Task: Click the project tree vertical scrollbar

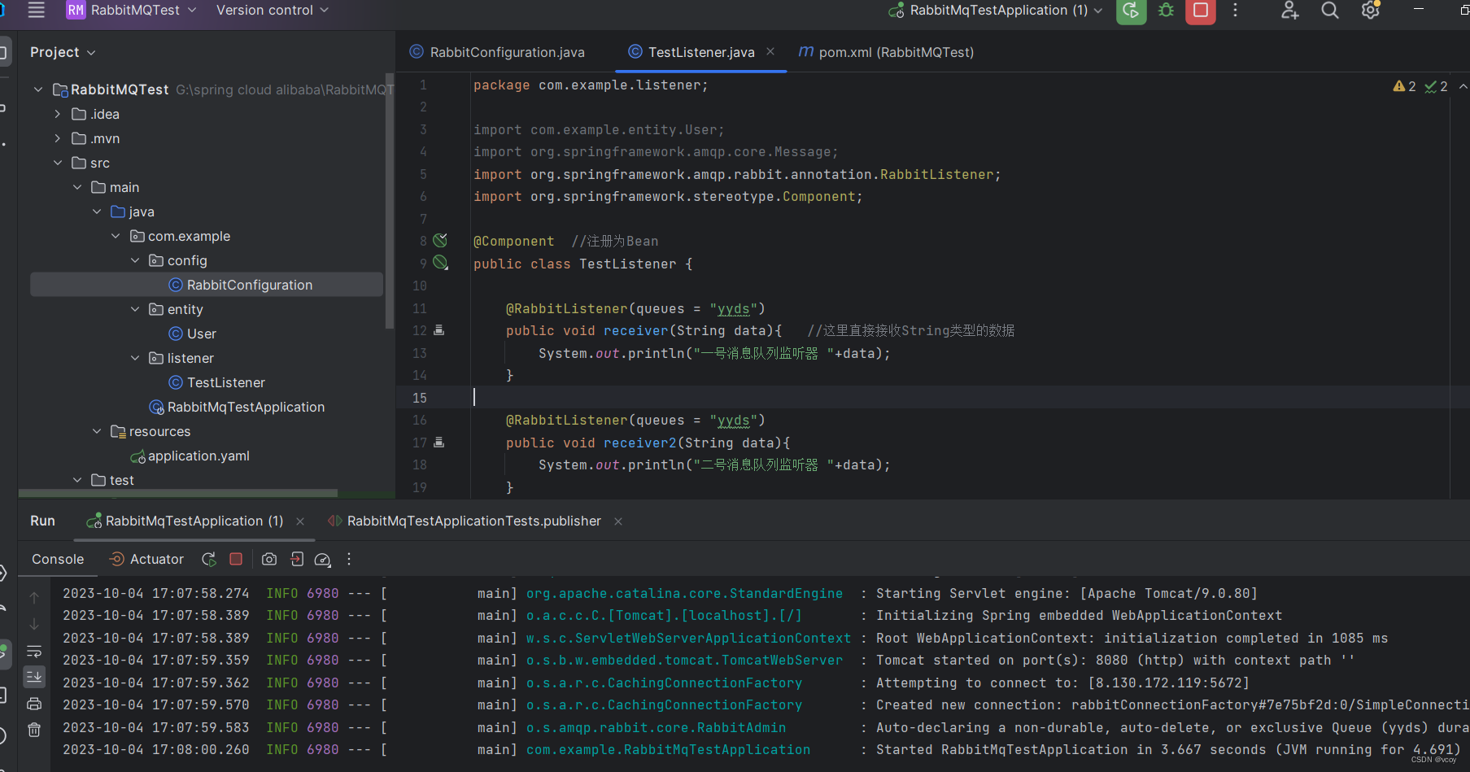Action: point(389,199)
